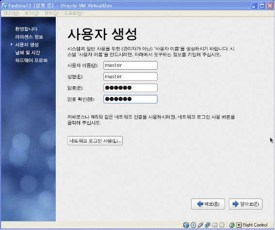
Task: Select 날짜 및 시간 in the sidebar
Action: coord(28,52)
